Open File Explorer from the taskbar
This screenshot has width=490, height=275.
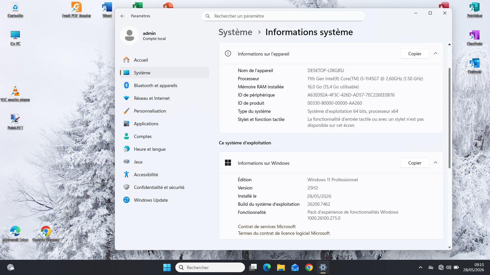tap(281, 267)
